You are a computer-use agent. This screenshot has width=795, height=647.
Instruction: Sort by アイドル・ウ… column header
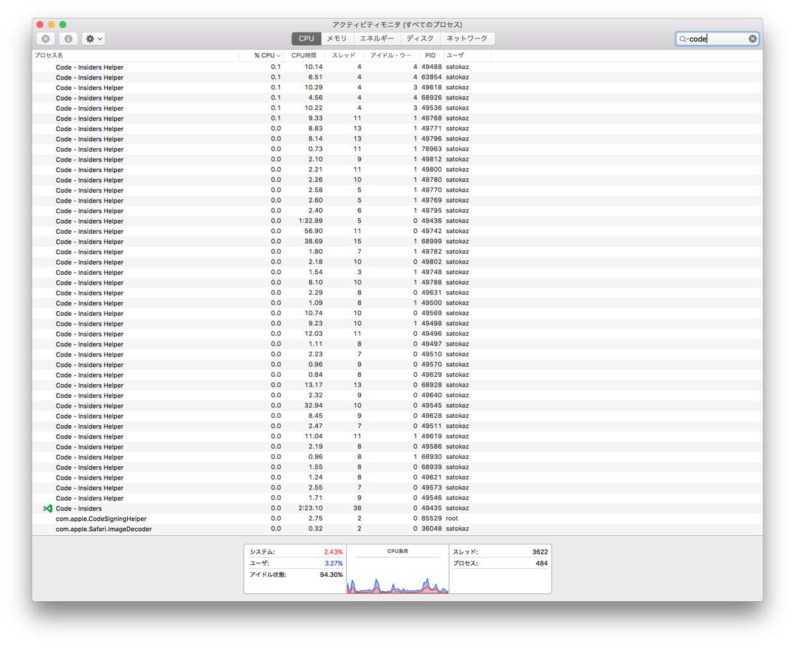391,56
